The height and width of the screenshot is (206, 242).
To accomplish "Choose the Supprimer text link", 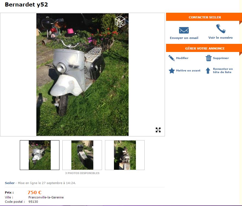I will pyautogui.click(x=221, y=58).
